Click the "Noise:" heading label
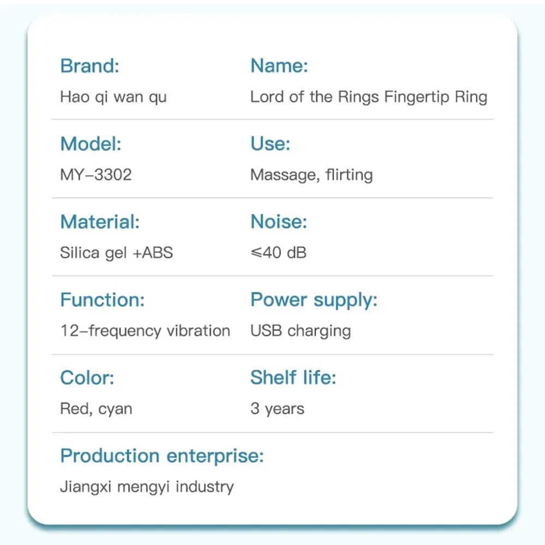This screenshot has width=545, height=545. click(x=278, y=222)
